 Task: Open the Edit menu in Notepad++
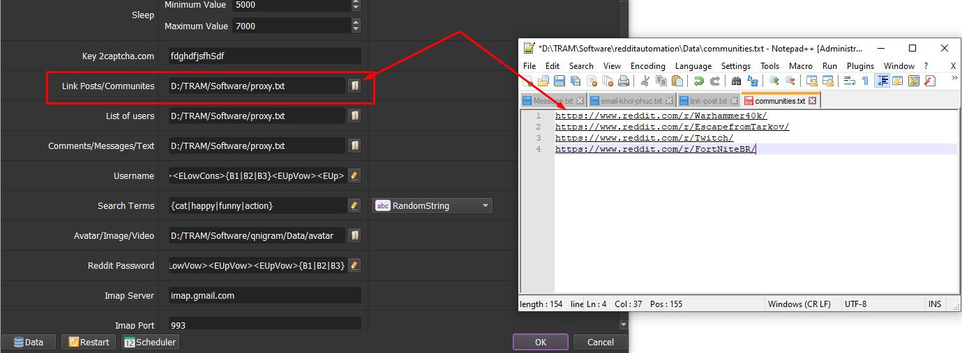(553, 65)
